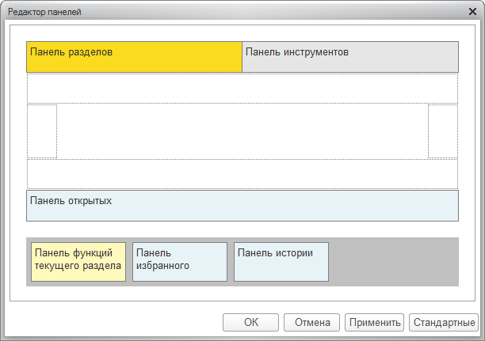Click the Редактор панелей title bar text
Image resolution: width=485 pixels, height=341 pixels.
(44, 13)
